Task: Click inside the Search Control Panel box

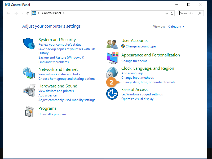Action: pyautogui.click(x=188, y=13)
